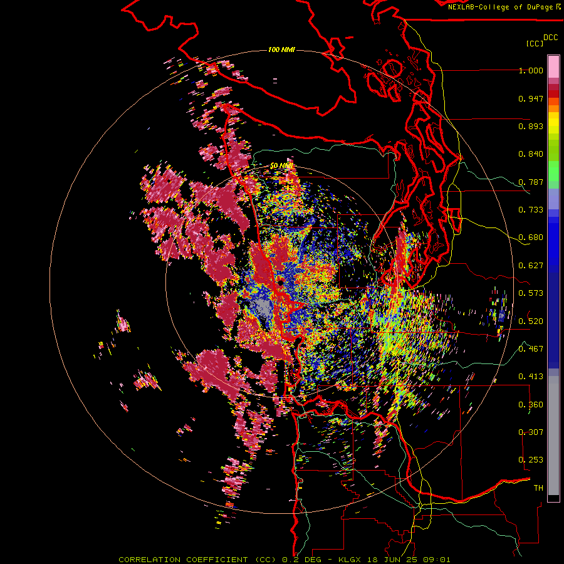Viewport: 564px width, 564px height.
Task: Click the 100 NMI range ring label
Action: point(281,50)
